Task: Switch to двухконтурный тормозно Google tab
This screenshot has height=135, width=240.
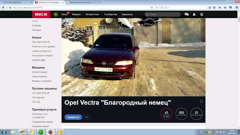Action: pyautogui.click(x=81, y=2)
